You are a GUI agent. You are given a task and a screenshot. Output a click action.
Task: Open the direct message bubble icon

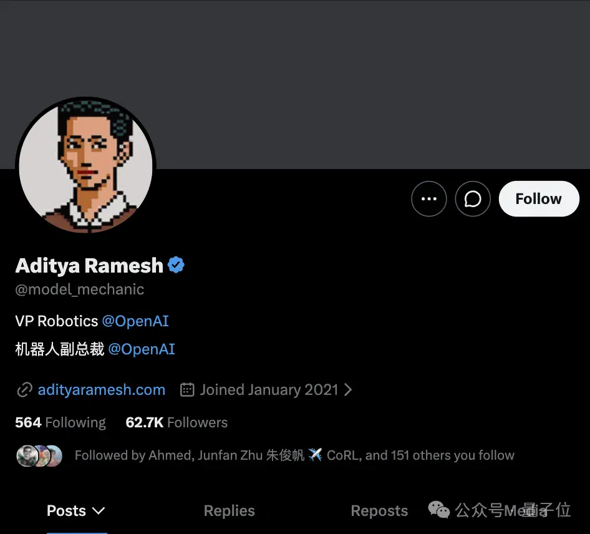[x=473, y=199]
